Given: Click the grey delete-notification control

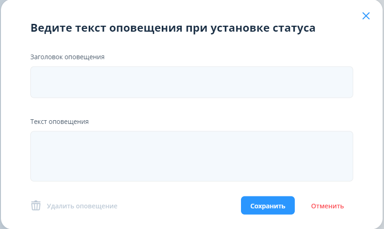Looking at the screenshot, I should (x=74, y=206).
